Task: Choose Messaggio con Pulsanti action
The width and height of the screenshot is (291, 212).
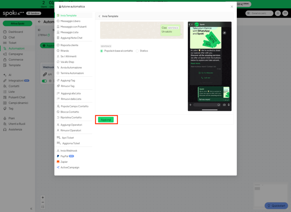Action: click(x=73, y=27)
